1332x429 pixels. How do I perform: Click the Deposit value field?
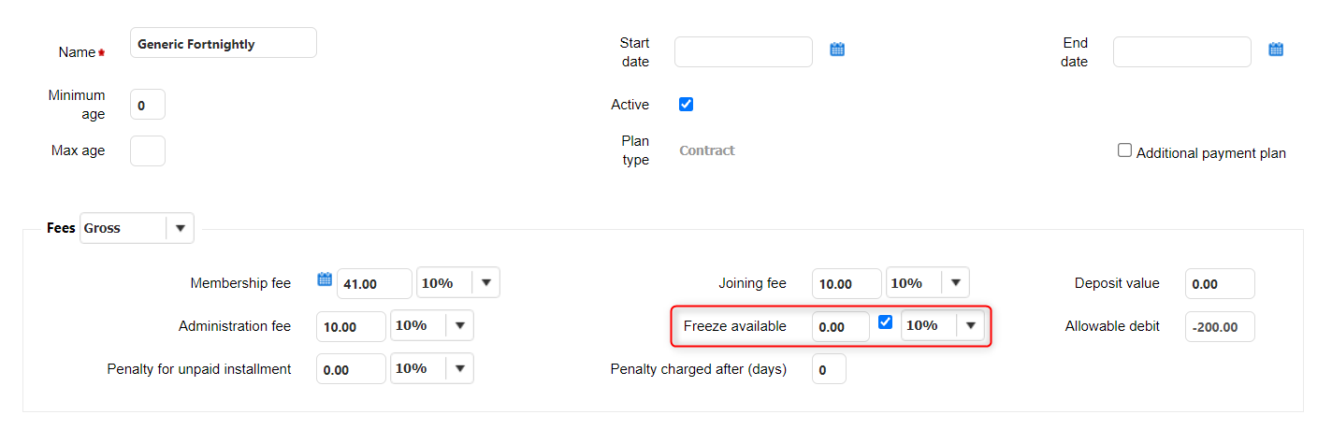[x=1219, y=284]
